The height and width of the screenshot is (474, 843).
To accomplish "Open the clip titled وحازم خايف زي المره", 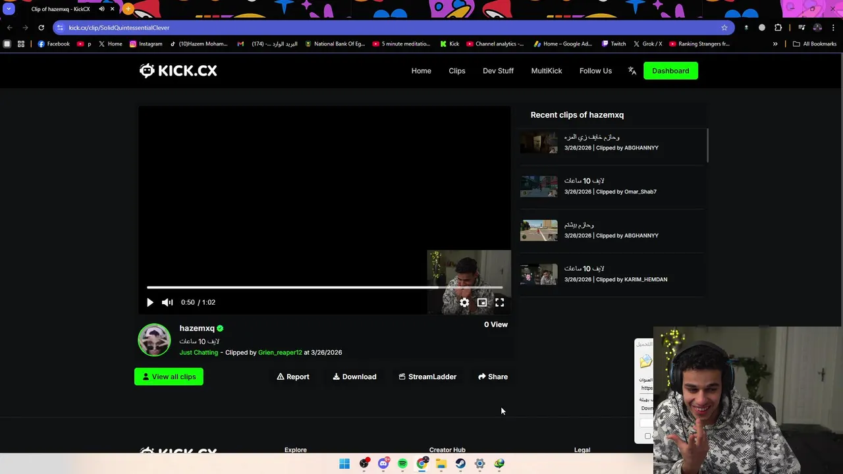I will [x=591, y=137].
